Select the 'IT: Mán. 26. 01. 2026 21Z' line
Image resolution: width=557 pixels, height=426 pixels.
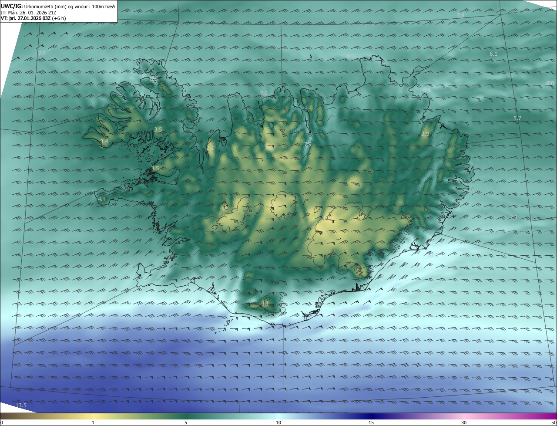click(28, 12)
